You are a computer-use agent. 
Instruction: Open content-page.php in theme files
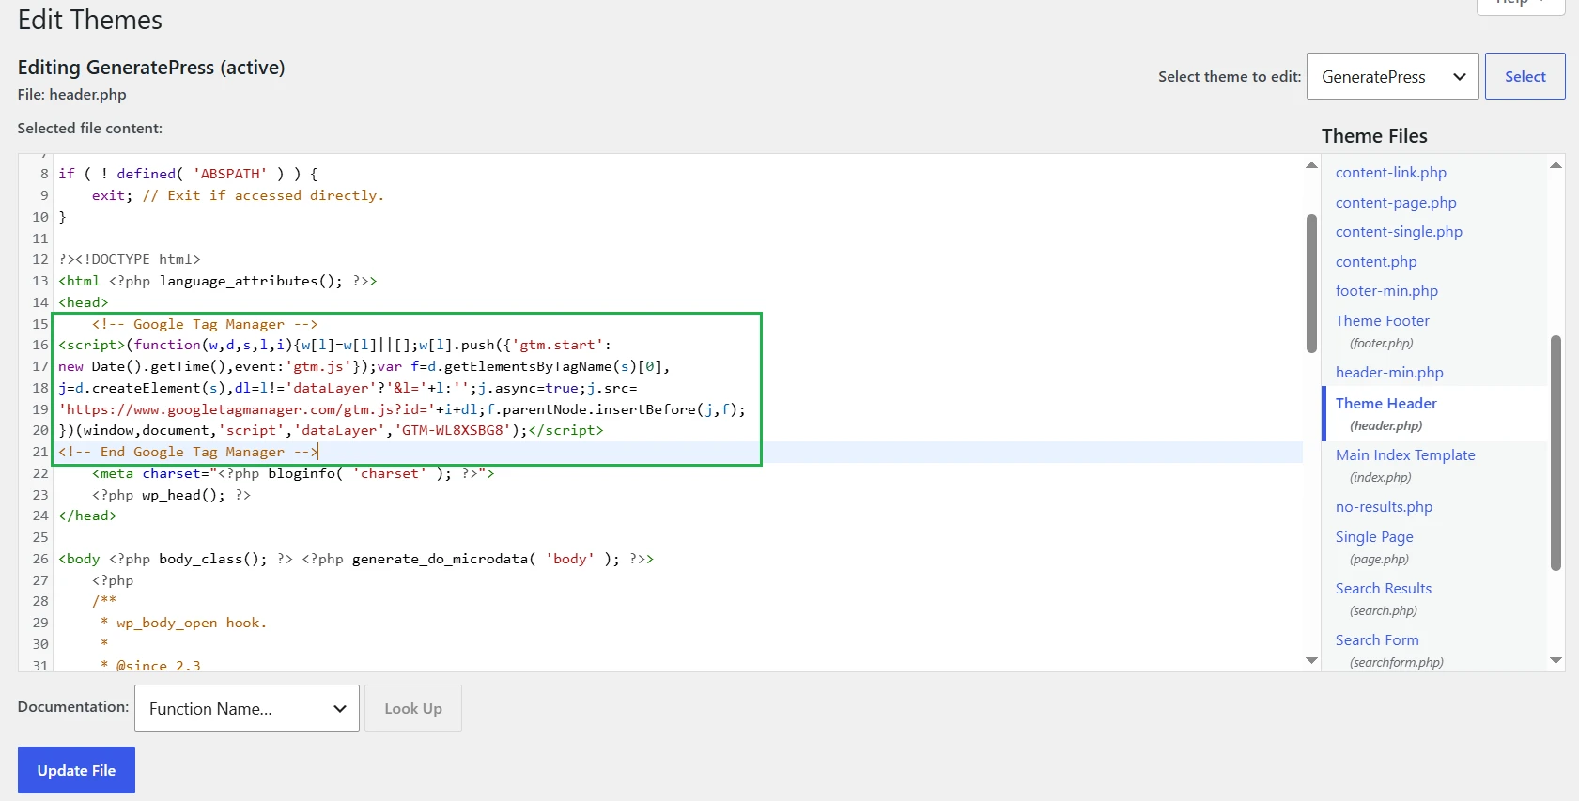pos(1396,203)
